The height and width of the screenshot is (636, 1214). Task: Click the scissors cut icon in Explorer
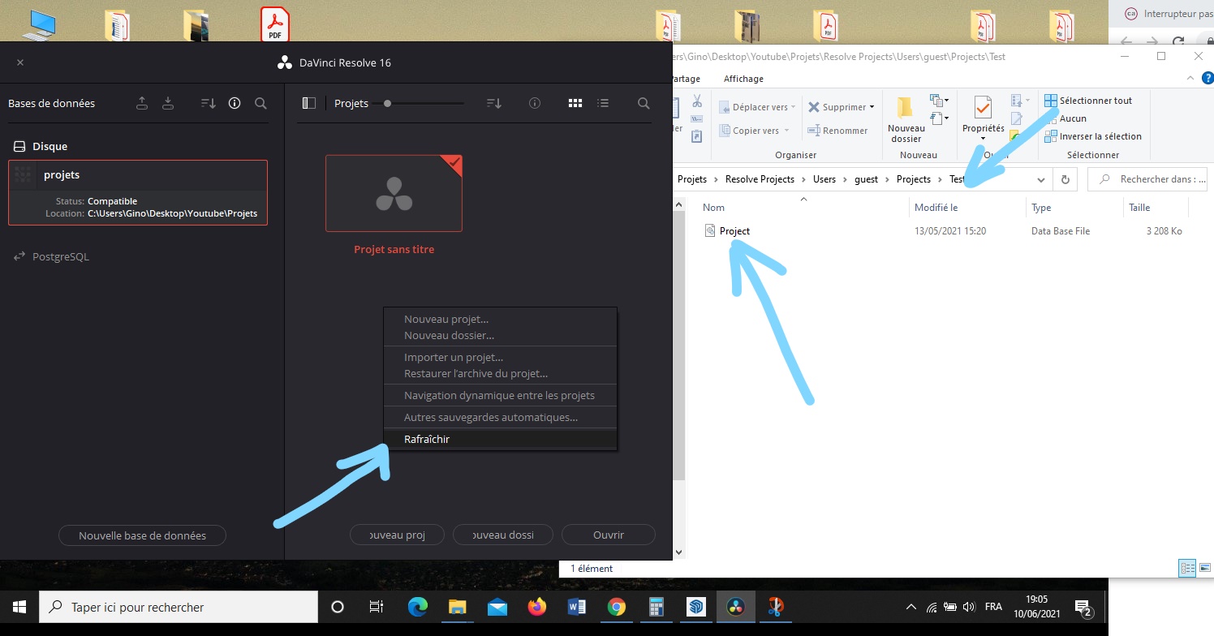point(696,101)
